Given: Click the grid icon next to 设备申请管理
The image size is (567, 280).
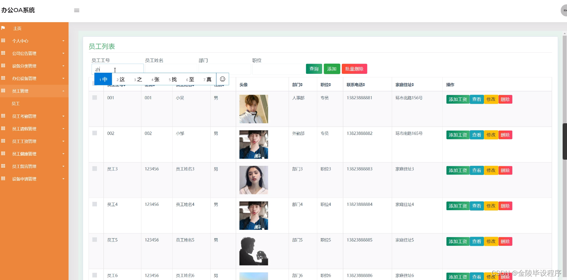Looking at the screenshot, I should 4,179.
